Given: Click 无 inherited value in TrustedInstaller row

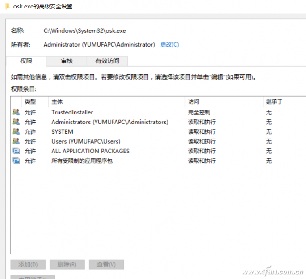Looking at the screenshot, I should coord(269,112).
